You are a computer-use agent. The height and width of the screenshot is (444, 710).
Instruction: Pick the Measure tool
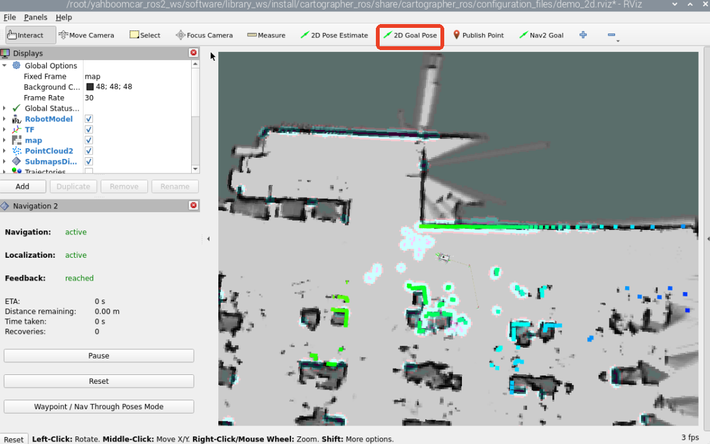point(266,35)
